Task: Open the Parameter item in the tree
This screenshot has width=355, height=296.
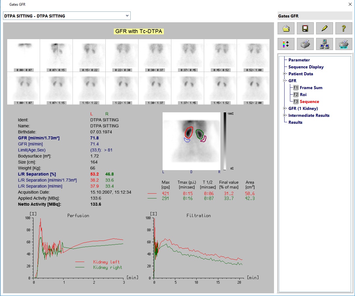Action: 299,60
